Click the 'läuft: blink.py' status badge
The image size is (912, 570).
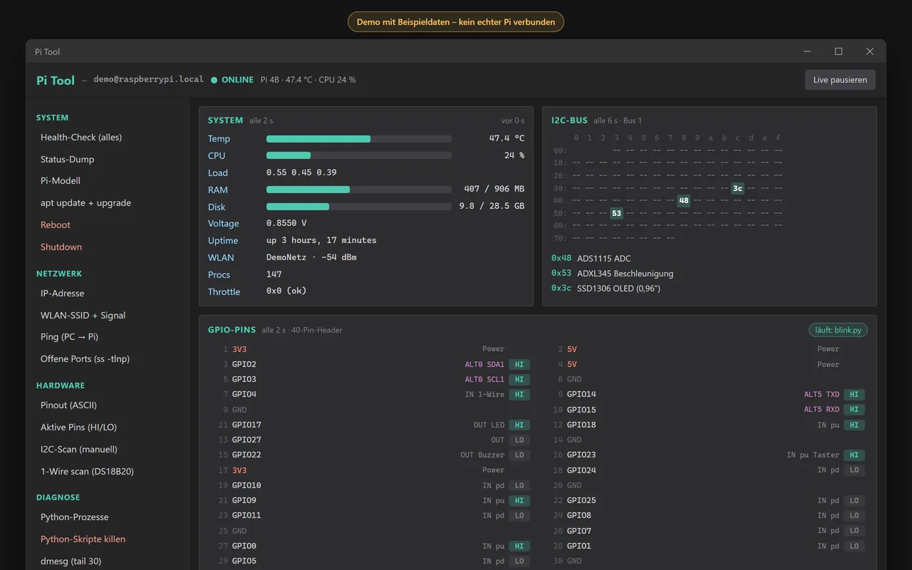coord(838,330)
